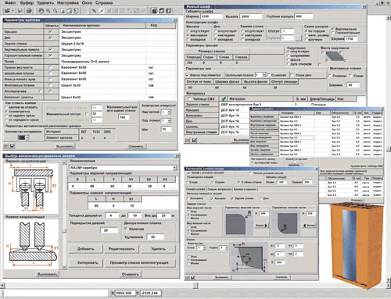The image size is (391, 299).
Task: Click the Редактировать button
Action: (x=121, y=249)
